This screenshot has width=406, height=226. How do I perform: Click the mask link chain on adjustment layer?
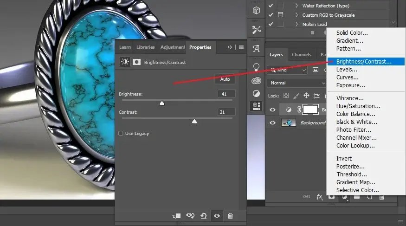coord(299,110)
